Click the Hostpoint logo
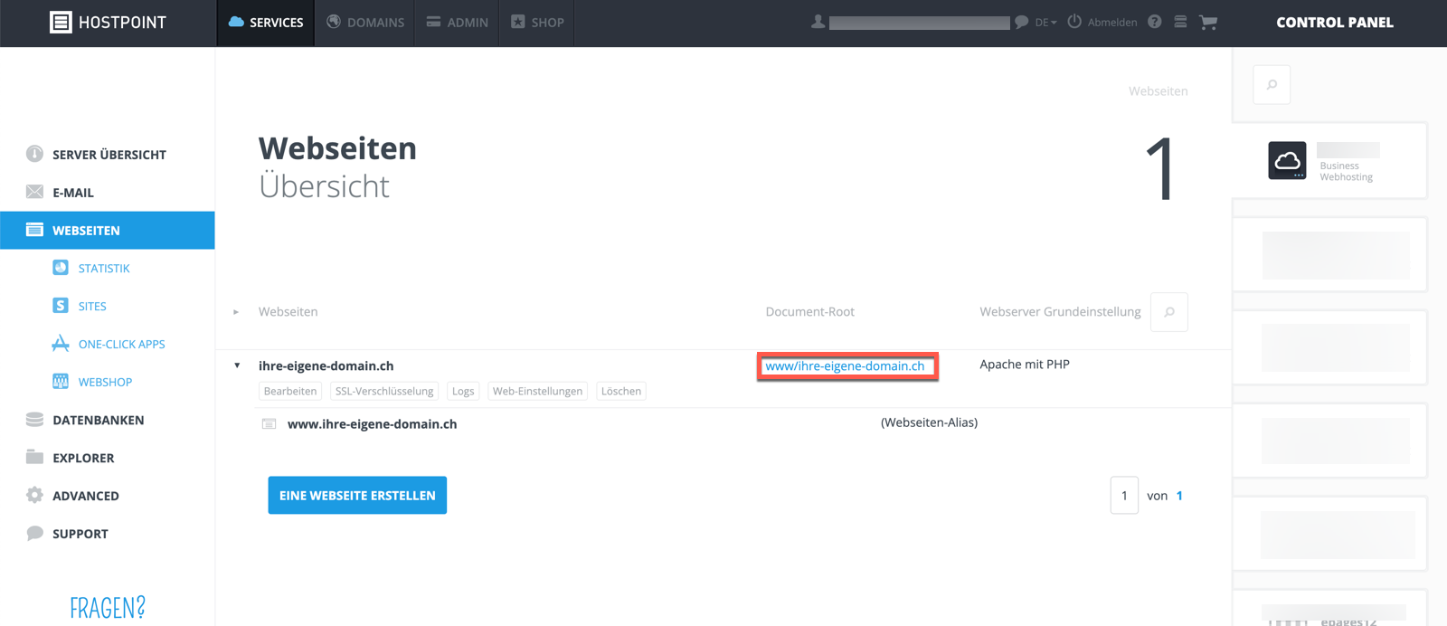 click(108, 23)
